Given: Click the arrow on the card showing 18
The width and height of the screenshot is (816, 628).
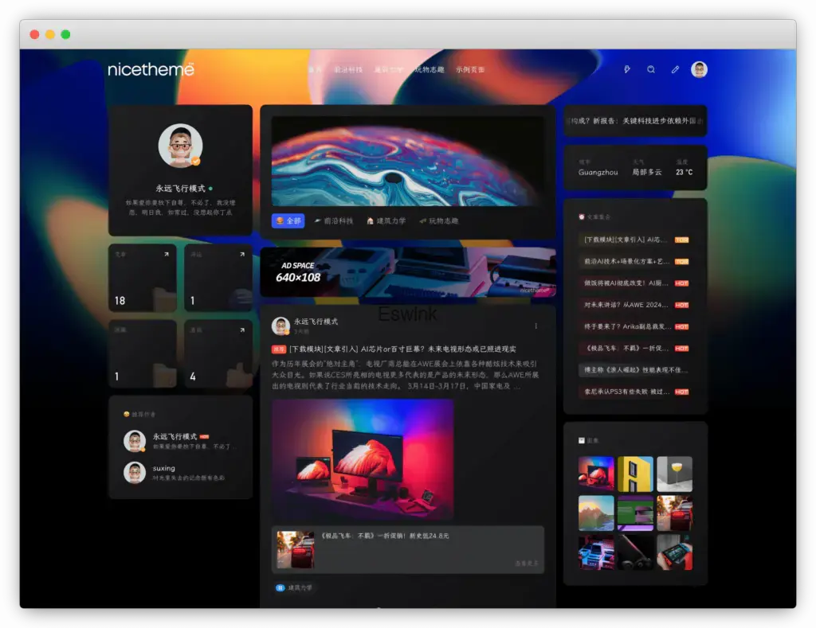Looking at the screenshot, I should pos(166,255).
